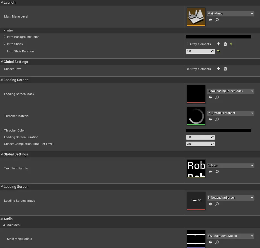Viewport: 260px width, 248px height.
Task: Browse to Roboto font asset
Action: point(217,172)
